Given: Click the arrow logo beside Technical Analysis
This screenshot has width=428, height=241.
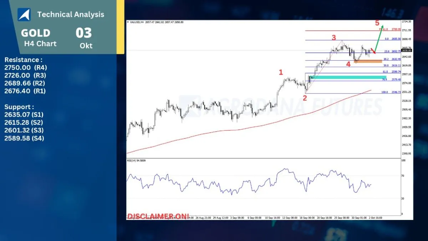Looking at the screenshot, I should point(24,15).
